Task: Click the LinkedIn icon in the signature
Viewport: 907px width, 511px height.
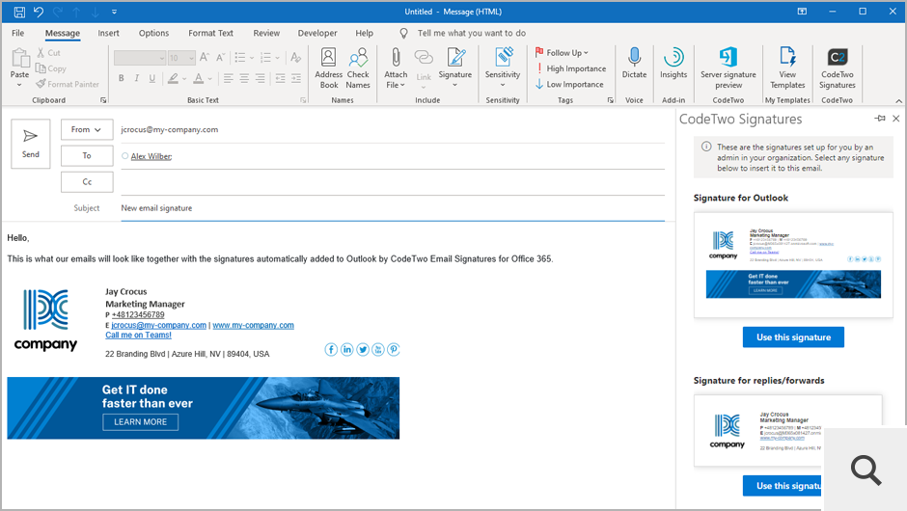Action: pyautogui.click(x=346, y=350)
